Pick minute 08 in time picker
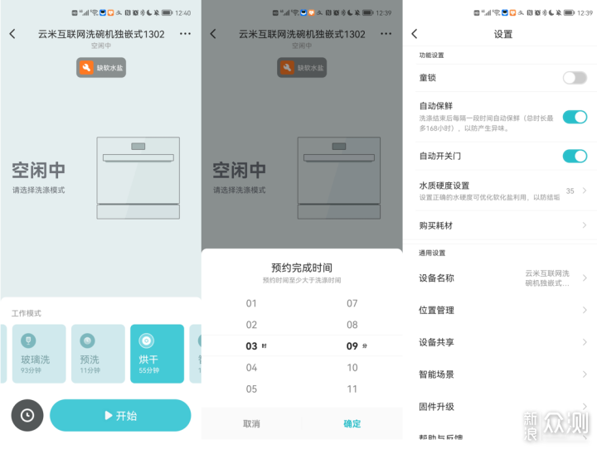Viewport: 597px width, 449px height. [352, 325]
